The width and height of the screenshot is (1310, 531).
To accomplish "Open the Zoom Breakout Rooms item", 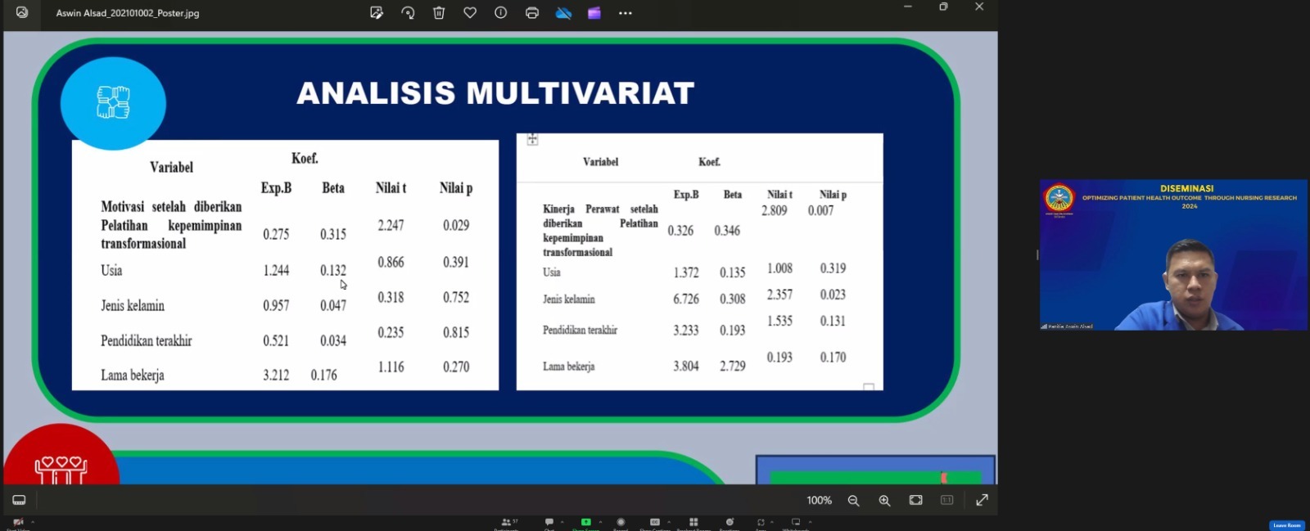I will tap(693, 523).
